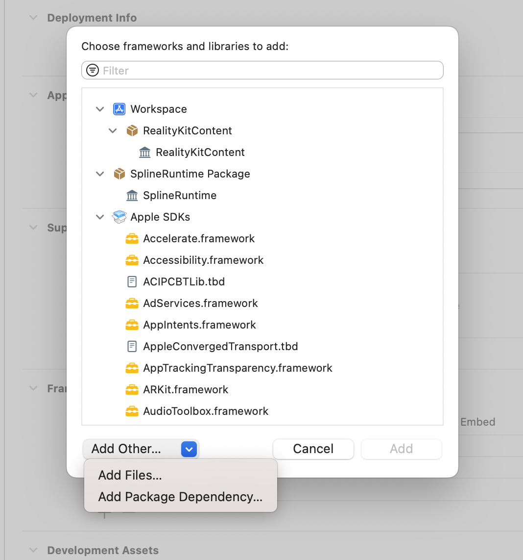
Task: Click the Workspace Xcode project icon
Action: coord(119,109)
